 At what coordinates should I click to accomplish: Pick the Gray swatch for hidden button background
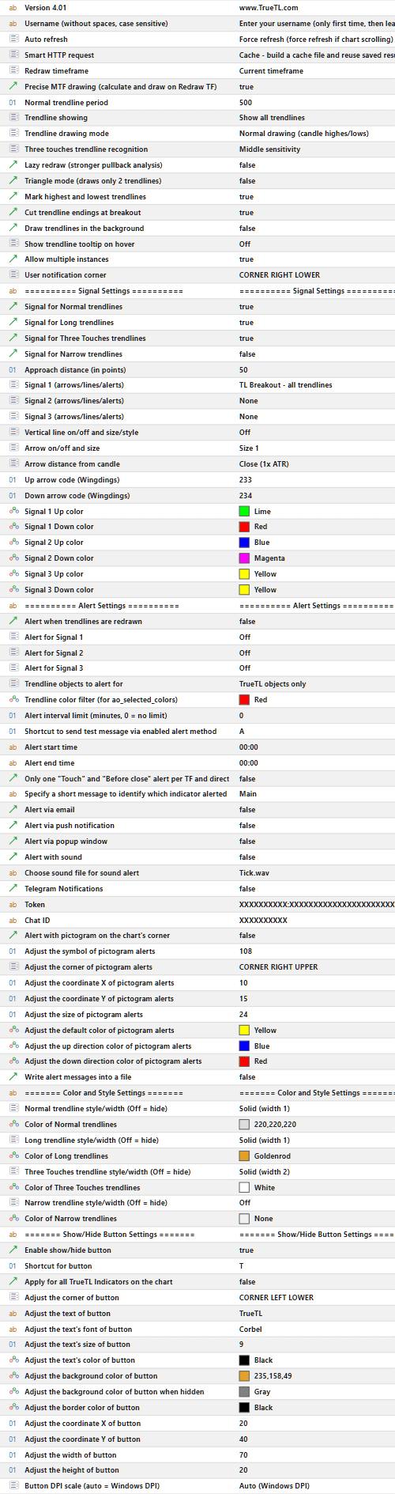point(244,1392)
